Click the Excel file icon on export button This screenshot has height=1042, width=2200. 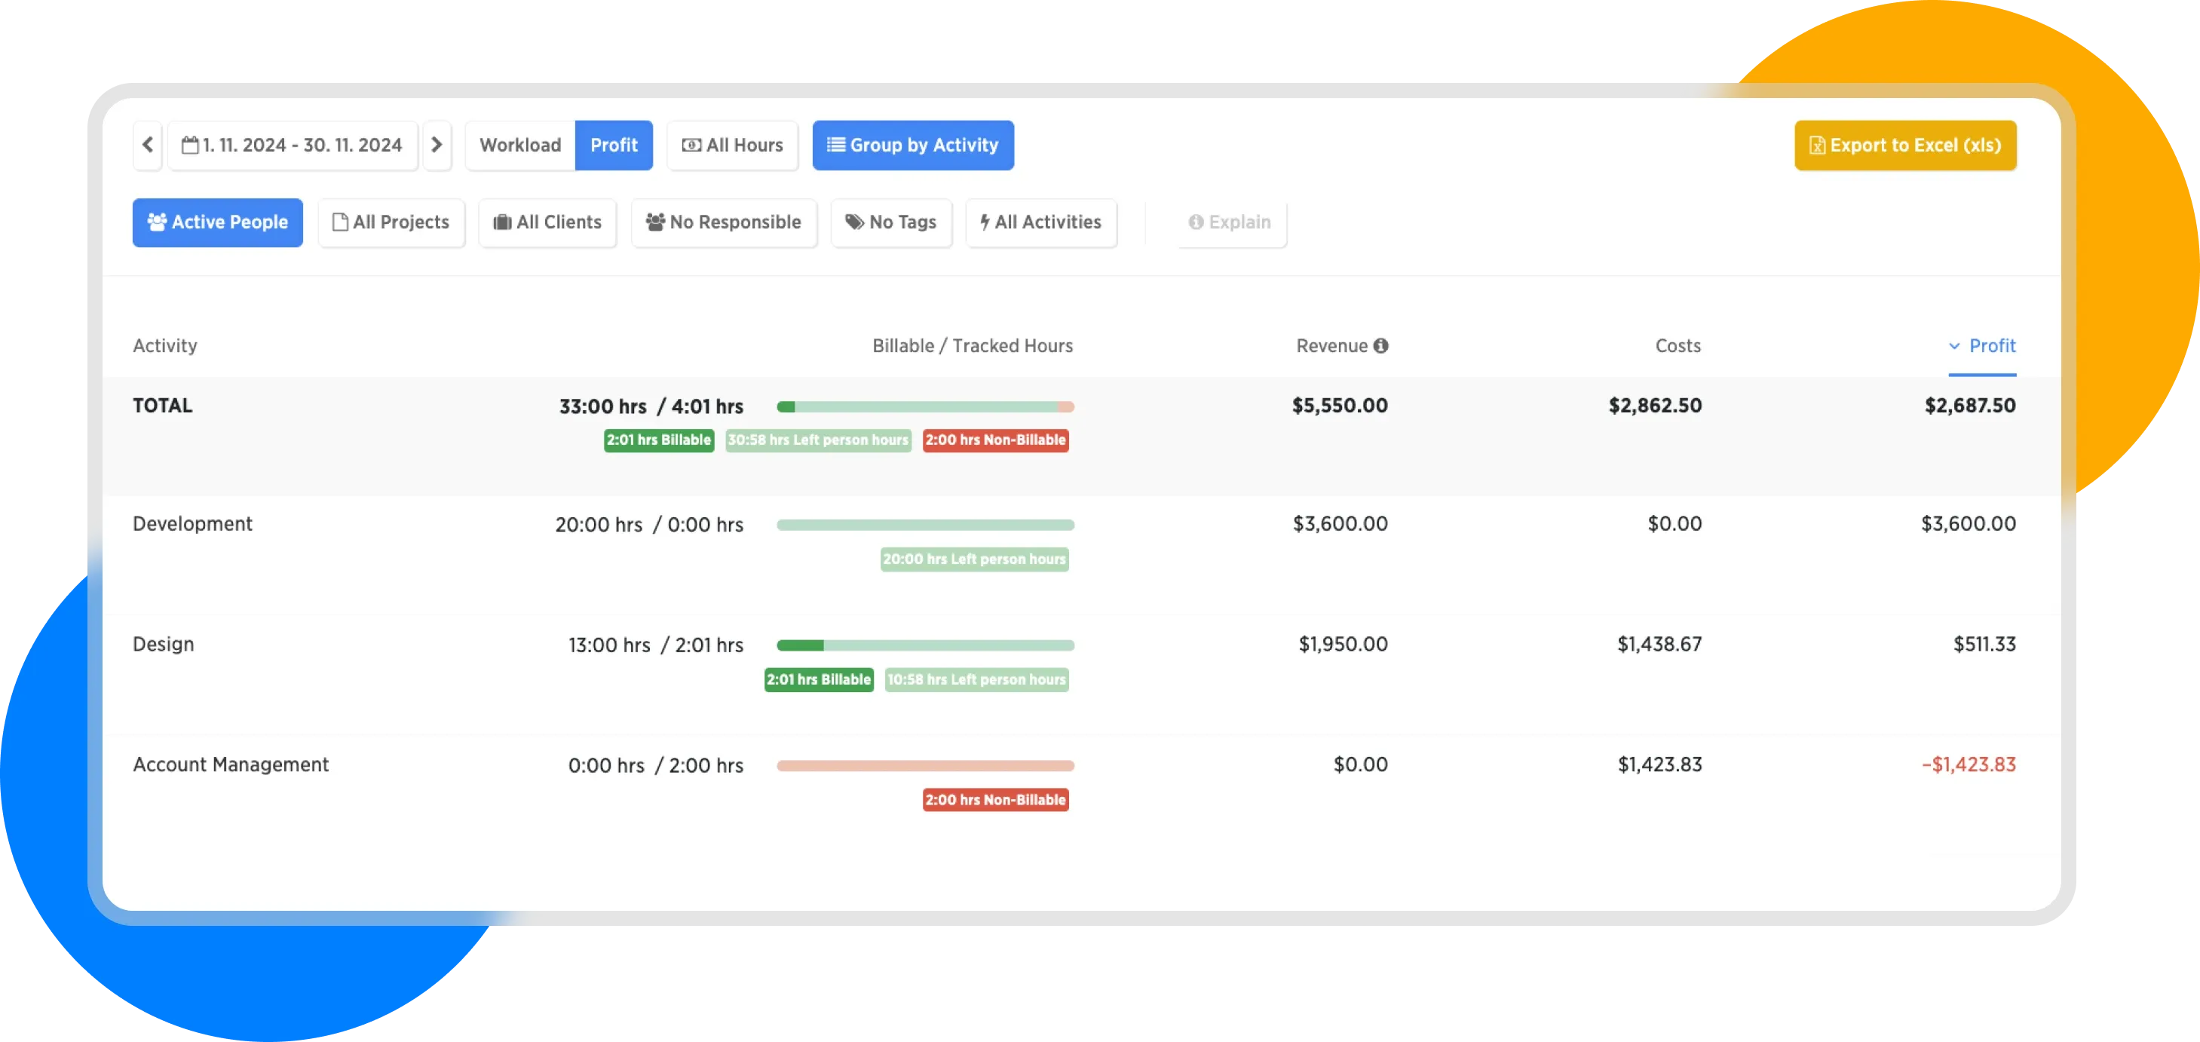1816,146
